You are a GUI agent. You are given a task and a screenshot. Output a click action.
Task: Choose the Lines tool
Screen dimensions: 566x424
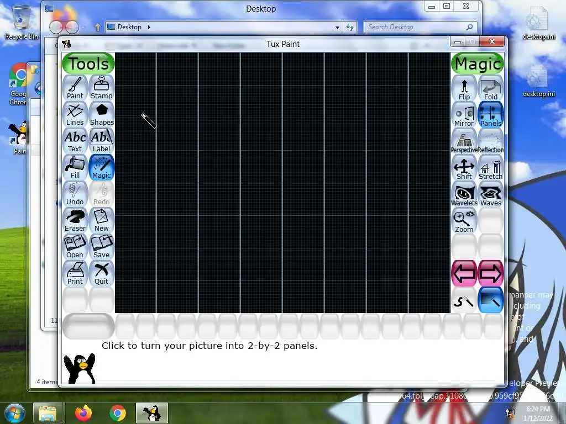(x=75, y=115)
